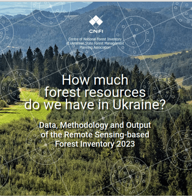Click the plot circle center below Planning Association

tap(76, 62)
